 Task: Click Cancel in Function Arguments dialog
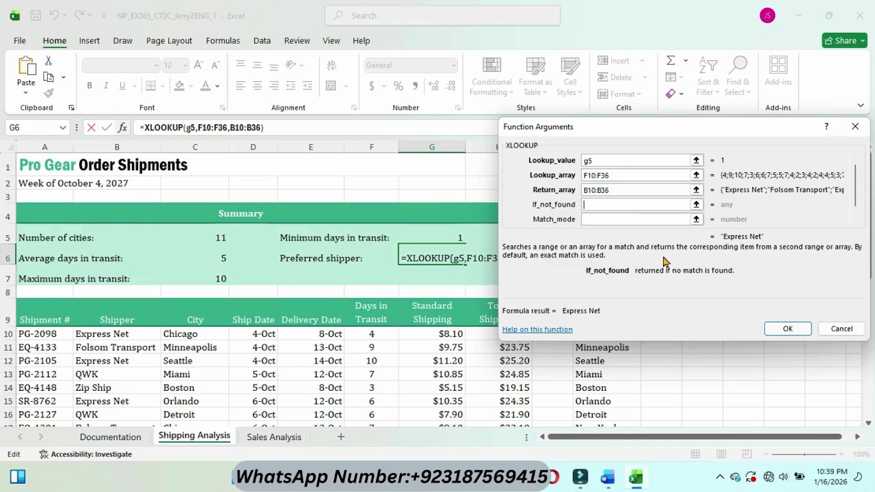pyautogui.click(x=842, y=329)
